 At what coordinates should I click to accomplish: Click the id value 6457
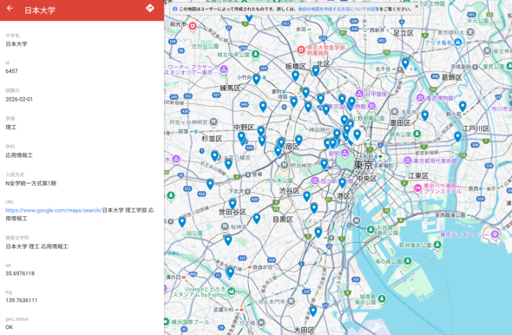(11, 71)
